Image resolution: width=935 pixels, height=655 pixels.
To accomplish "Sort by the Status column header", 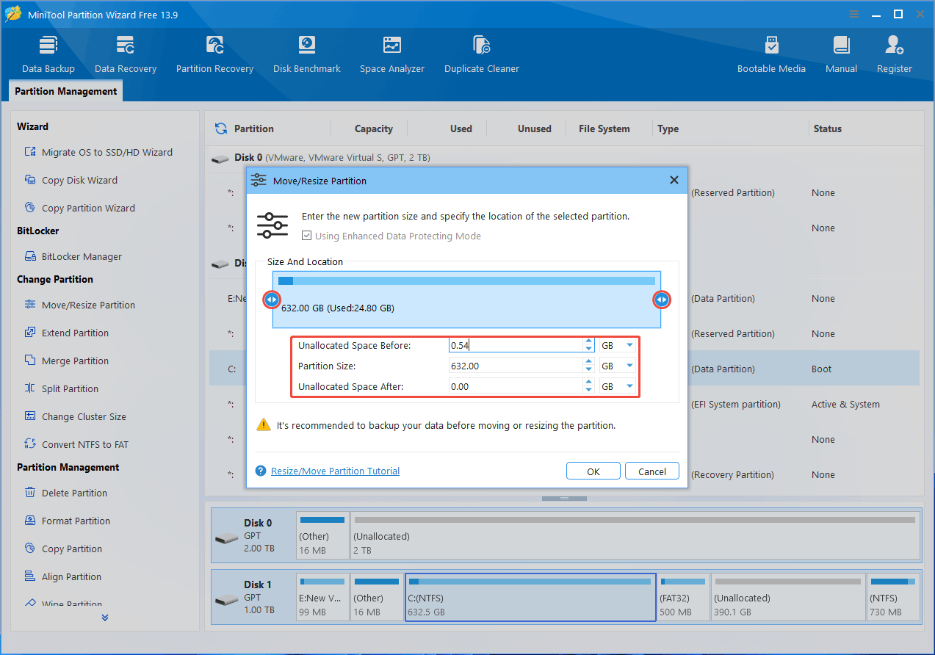I will pos(827,129).
